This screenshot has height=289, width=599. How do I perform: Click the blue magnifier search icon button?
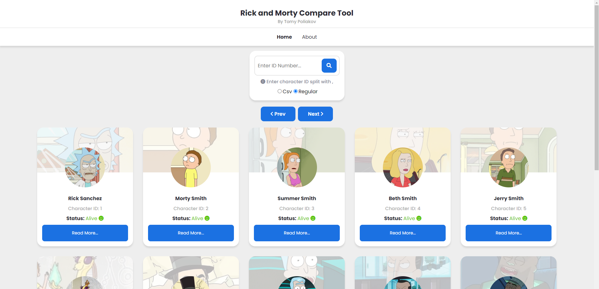[329, 65]
